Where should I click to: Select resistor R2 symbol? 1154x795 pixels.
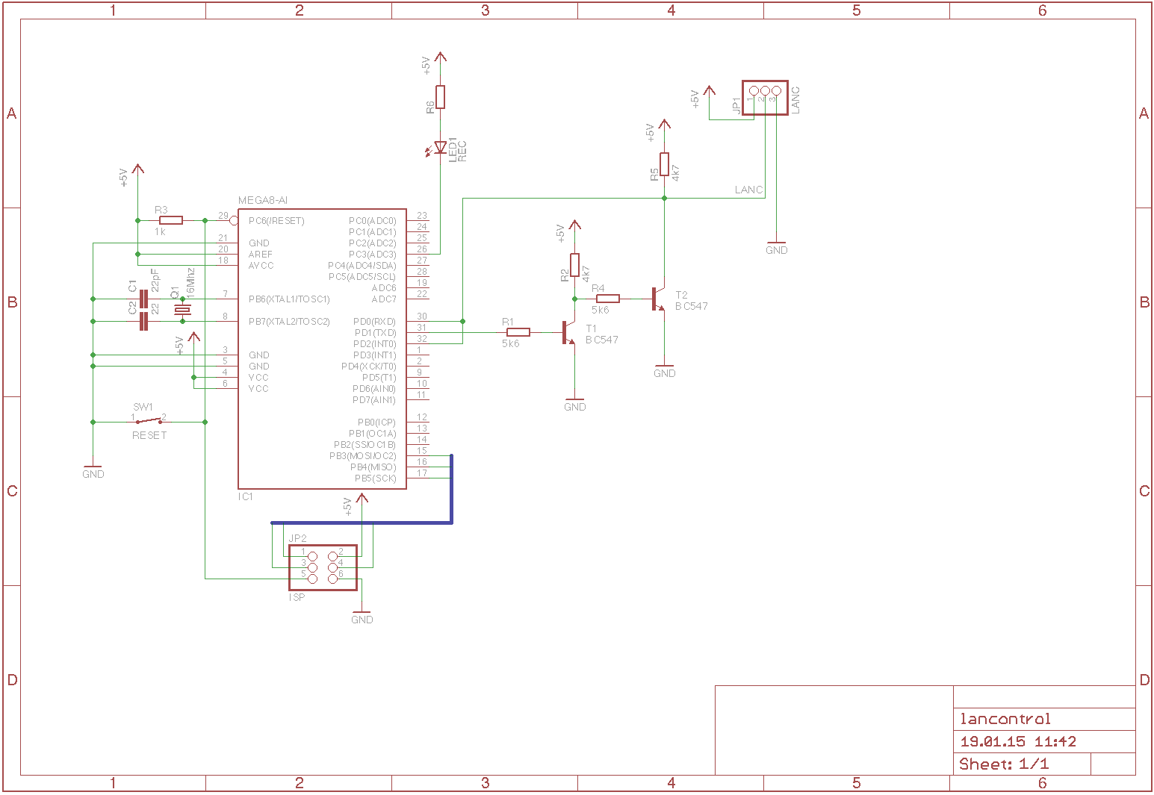tap(574, 265)
